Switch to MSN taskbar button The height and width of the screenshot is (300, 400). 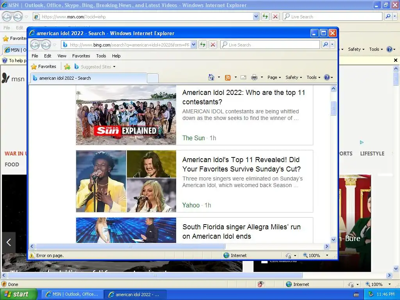click(x=72, y=295)
